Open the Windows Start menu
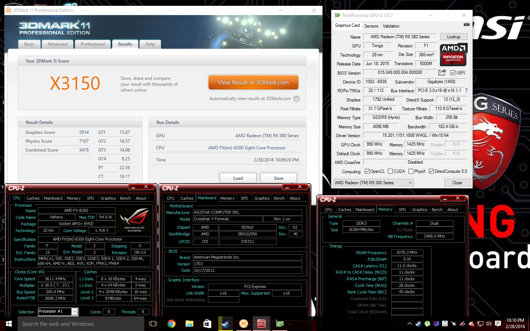 [9, 324]
